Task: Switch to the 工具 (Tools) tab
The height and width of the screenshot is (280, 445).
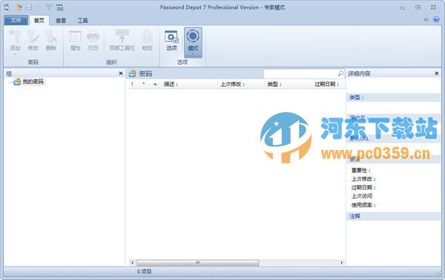Action: pyautogui.click(x=82, y=21)
